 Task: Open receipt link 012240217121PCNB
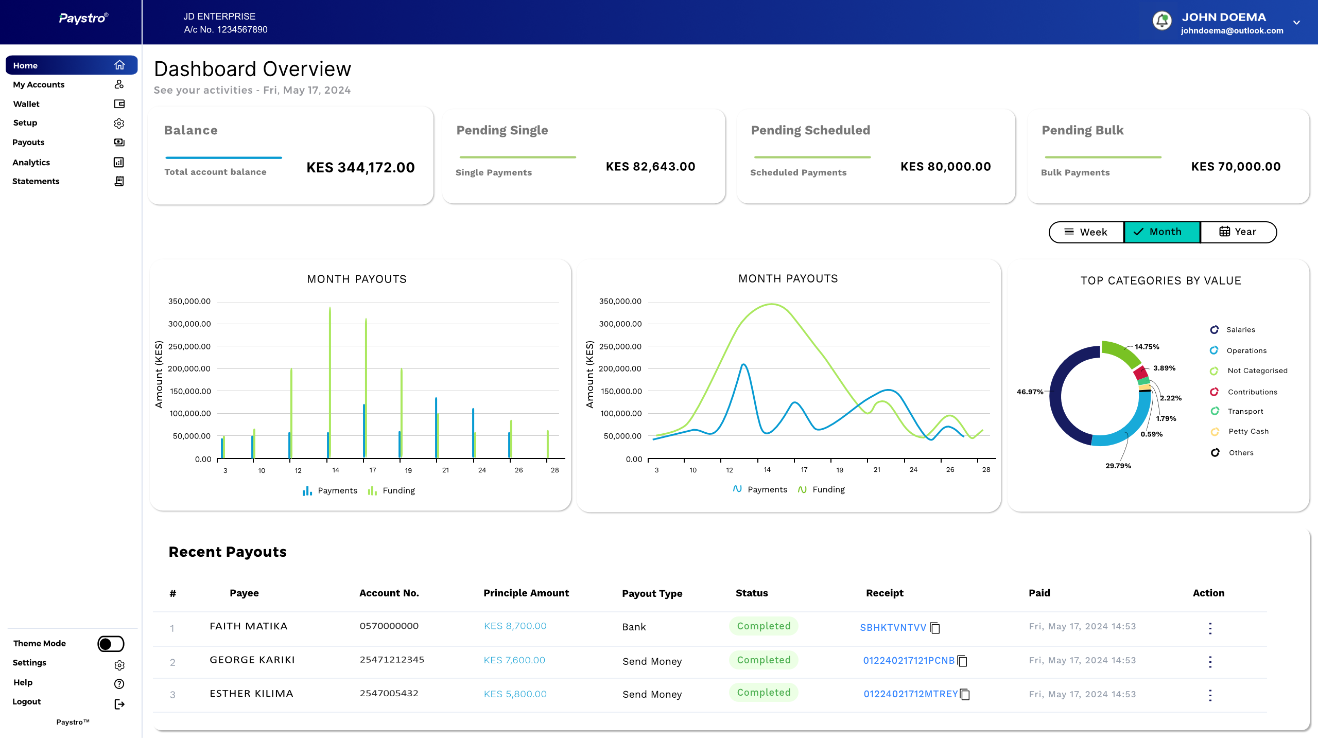click(x=909, y=661)
